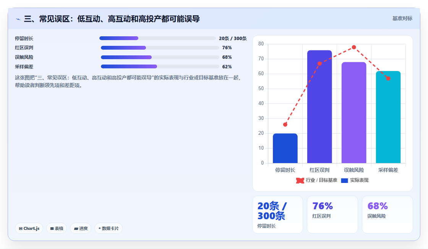Toggle the 实际表现 legend entry
The width and height of the screenshot is (428, 249).
[355, 180]
